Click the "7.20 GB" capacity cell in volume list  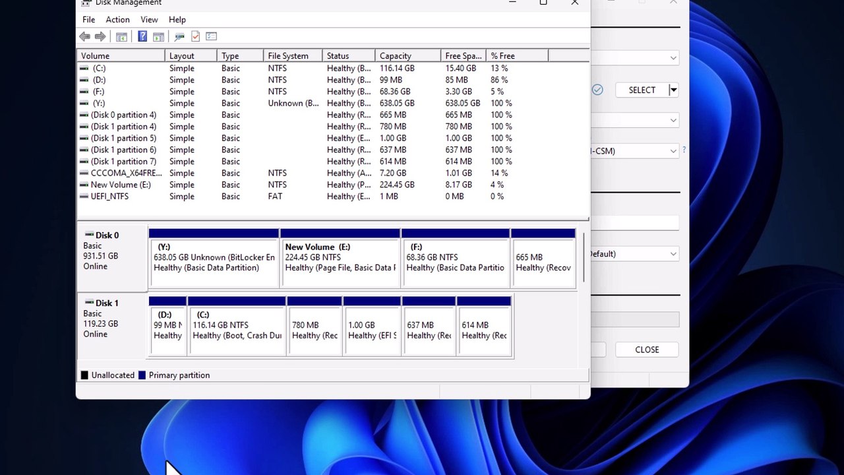point(394,174)
